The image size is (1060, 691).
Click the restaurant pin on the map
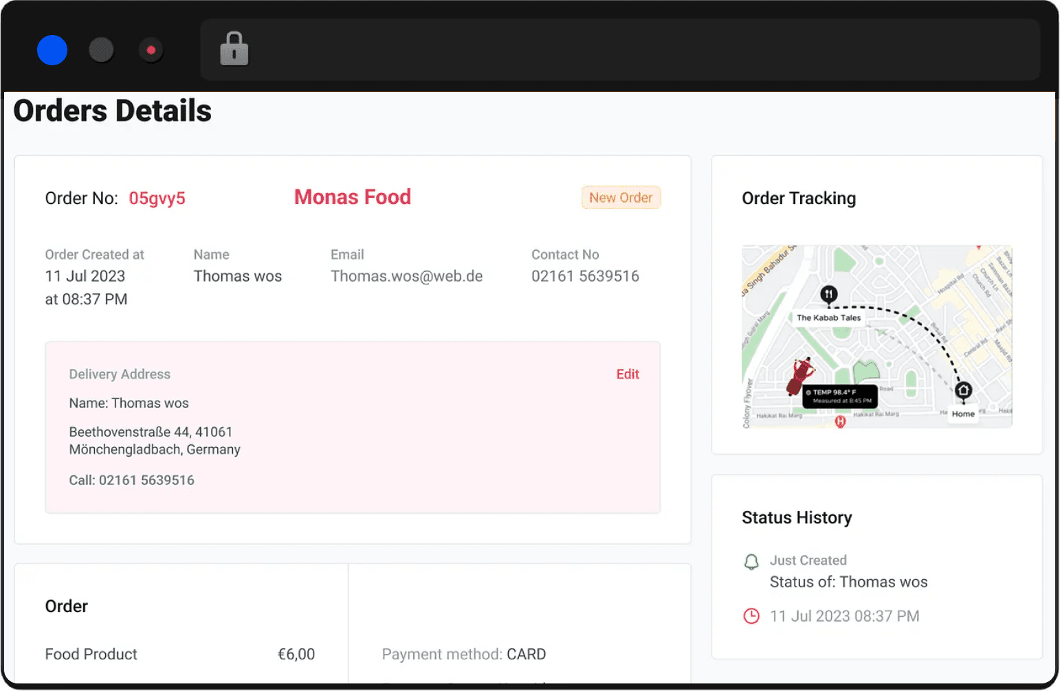tap(829, 295)
